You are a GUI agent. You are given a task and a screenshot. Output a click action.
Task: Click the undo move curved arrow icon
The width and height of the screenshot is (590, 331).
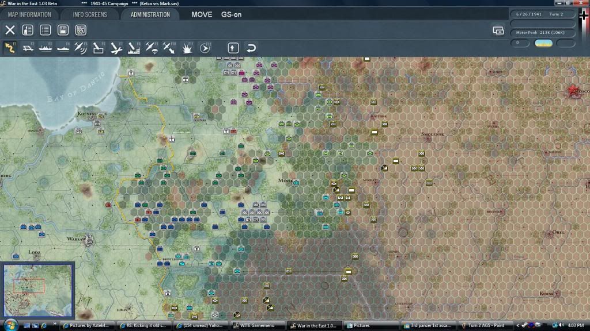[x=251, y=48]
